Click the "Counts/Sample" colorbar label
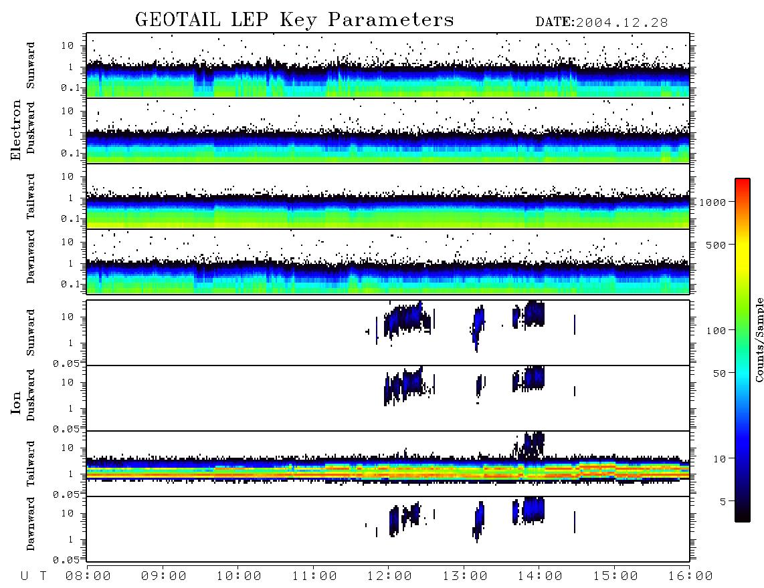The image size is (764, 588). (759, 339)
